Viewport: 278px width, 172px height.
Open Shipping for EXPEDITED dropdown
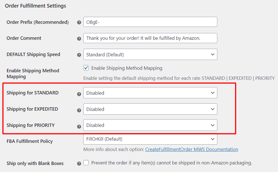pyautogui.click(x=150, y=109)
